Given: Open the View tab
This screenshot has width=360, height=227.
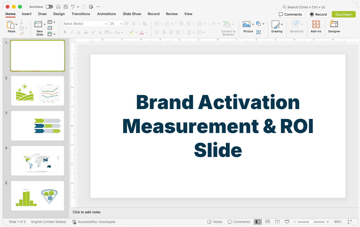Looking at the screenshot, I should 188,14.
